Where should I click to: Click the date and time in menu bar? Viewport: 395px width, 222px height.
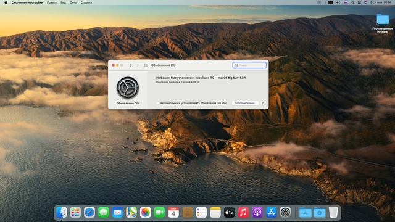(381, 2)
